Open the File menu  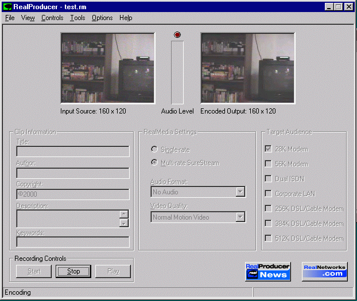click(x=10, y=18)
